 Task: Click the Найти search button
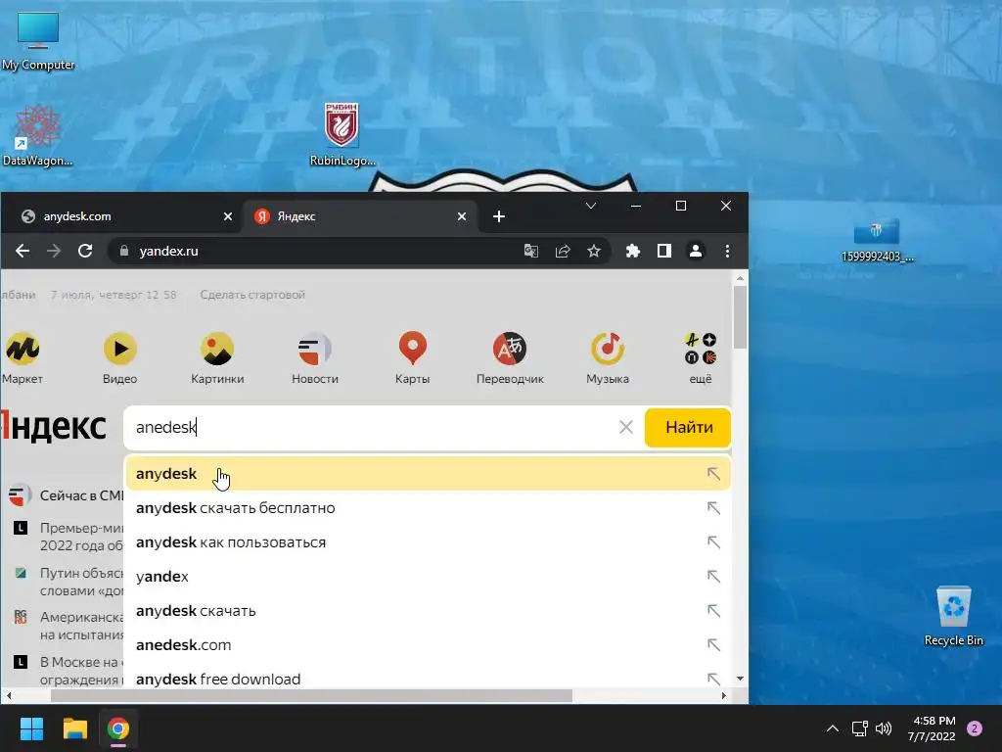coord(688,427)
